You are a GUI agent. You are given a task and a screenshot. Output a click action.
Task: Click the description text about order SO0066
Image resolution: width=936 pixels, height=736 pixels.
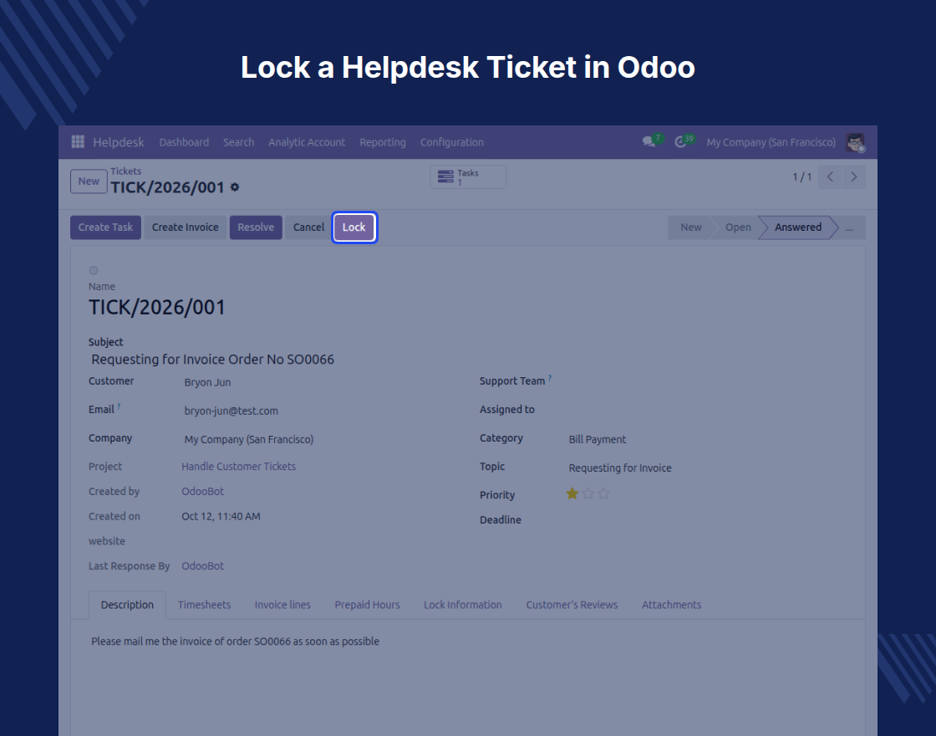(235, 641)
